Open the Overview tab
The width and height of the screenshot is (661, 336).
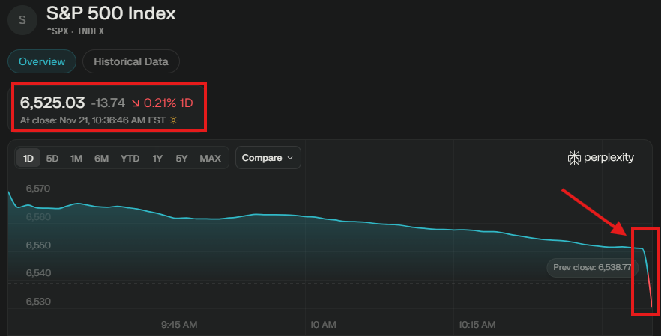42,61
